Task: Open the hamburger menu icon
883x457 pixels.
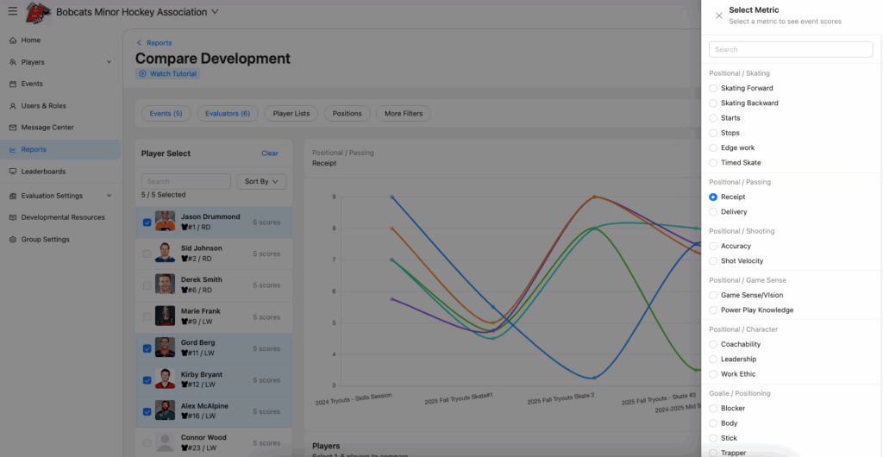Action: pos(12,12)
